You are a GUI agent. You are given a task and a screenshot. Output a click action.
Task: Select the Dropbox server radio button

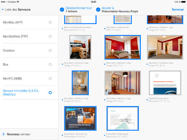[x=50, y=51]
